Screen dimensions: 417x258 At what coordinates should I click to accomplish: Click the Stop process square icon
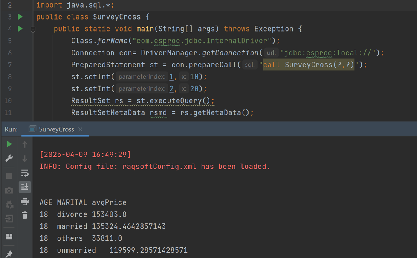(9, 176)
